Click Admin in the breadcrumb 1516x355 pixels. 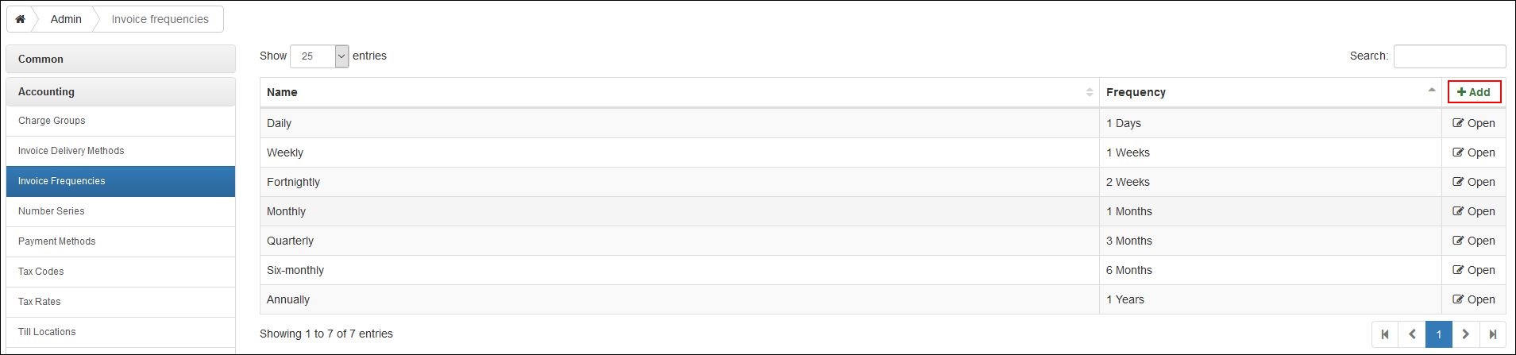point(66,19)
